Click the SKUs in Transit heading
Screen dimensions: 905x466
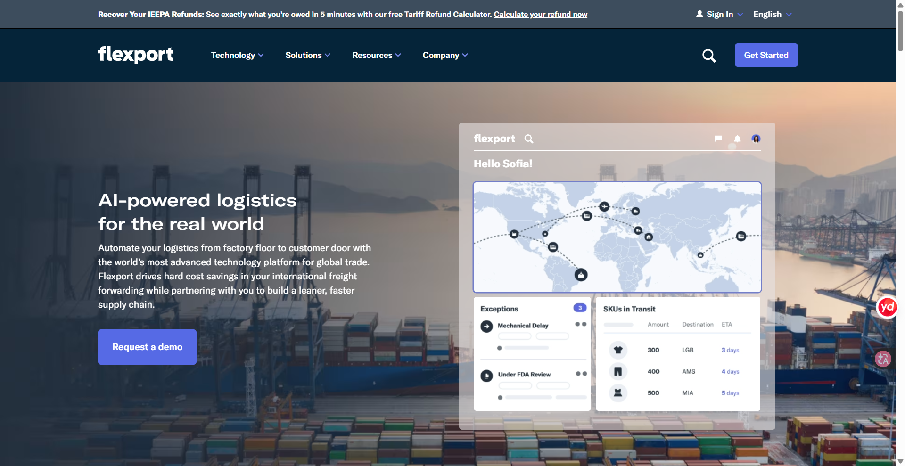coord(629,309)
